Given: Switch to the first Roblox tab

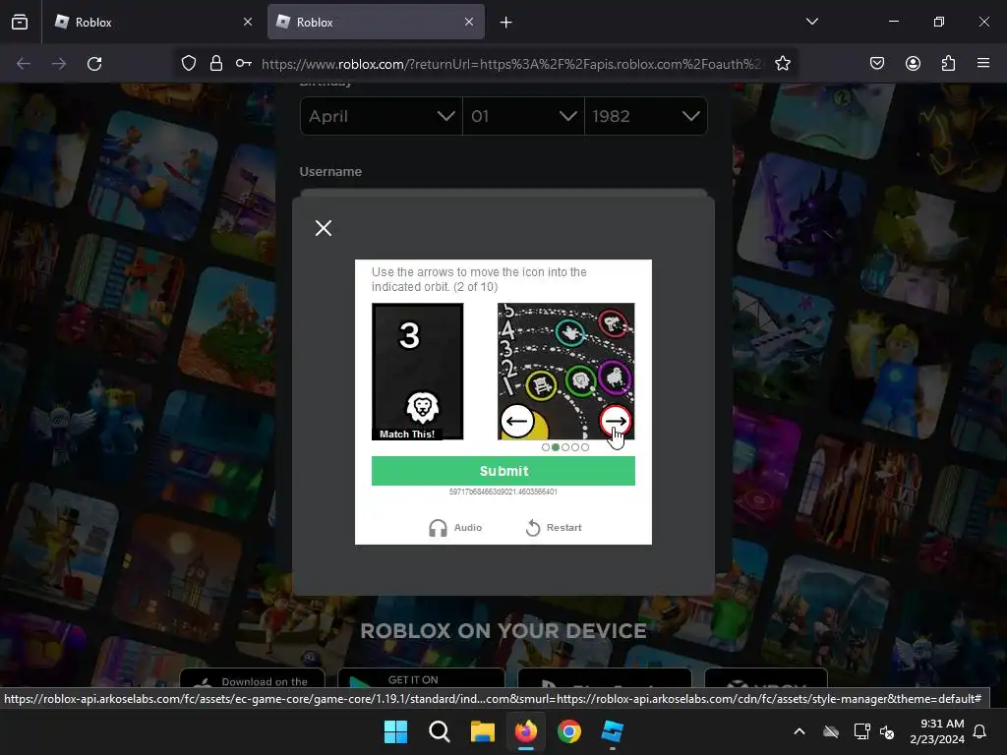Looking at the screenshot, I should (152, 22).
